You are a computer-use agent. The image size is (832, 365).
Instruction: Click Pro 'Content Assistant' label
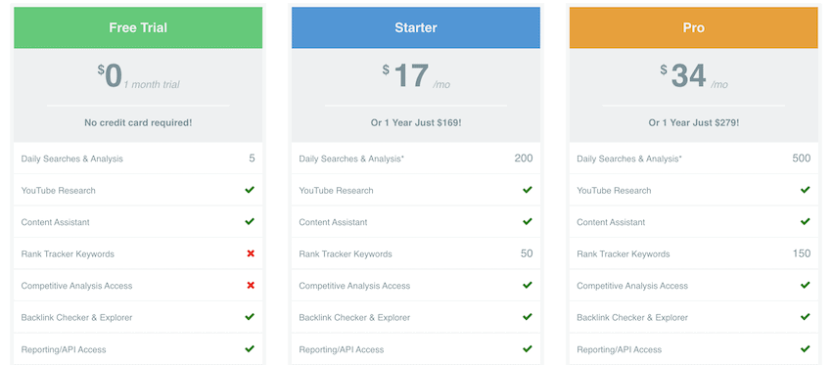point(611,222)
